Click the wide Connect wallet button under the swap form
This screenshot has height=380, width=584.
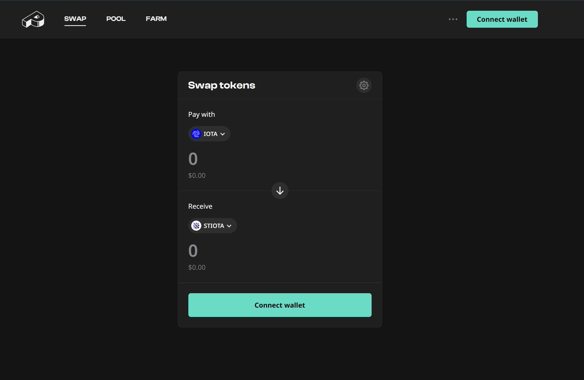(x=280, y=305)
